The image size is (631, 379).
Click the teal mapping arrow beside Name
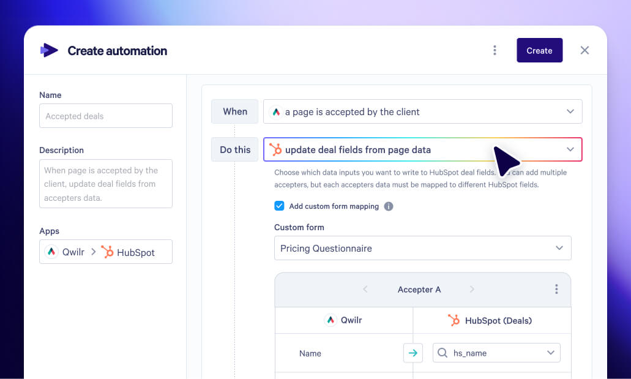pos(413,353)
